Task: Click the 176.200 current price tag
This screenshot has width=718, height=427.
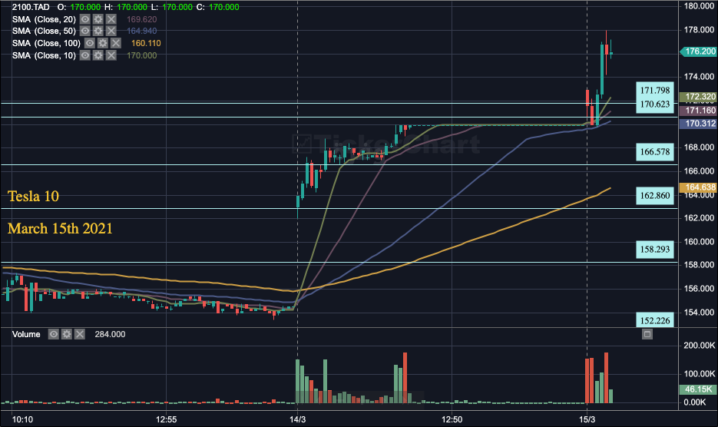Action: pyautogui.click(x=698, y=51)
